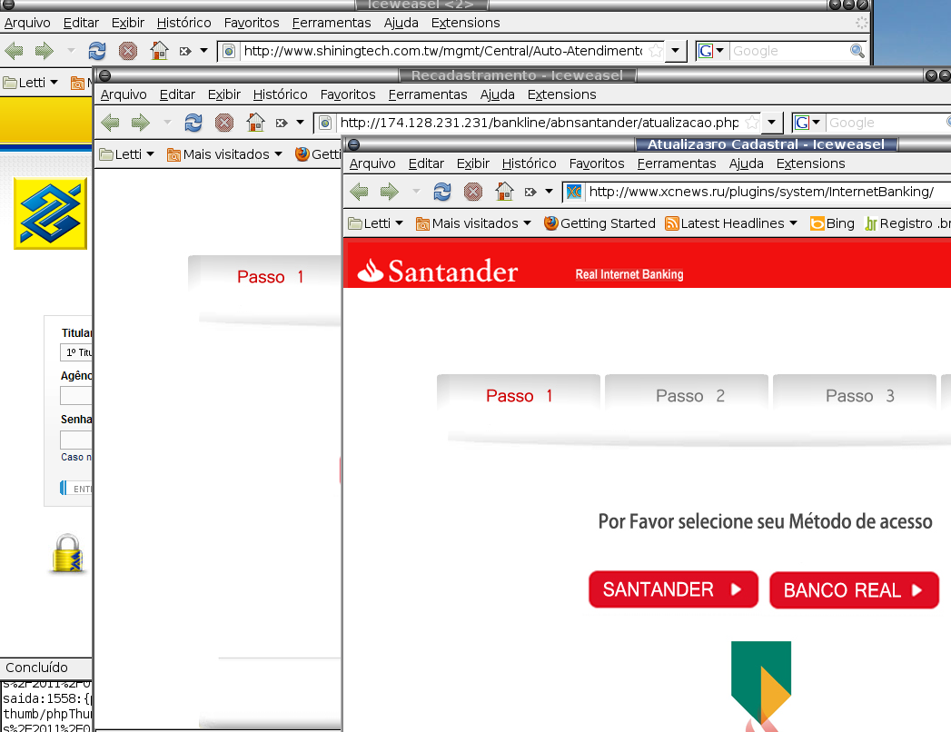Click Google search box in Iceweasel <2> window
This screenshot has width=951, height=732.
(788, 51)
